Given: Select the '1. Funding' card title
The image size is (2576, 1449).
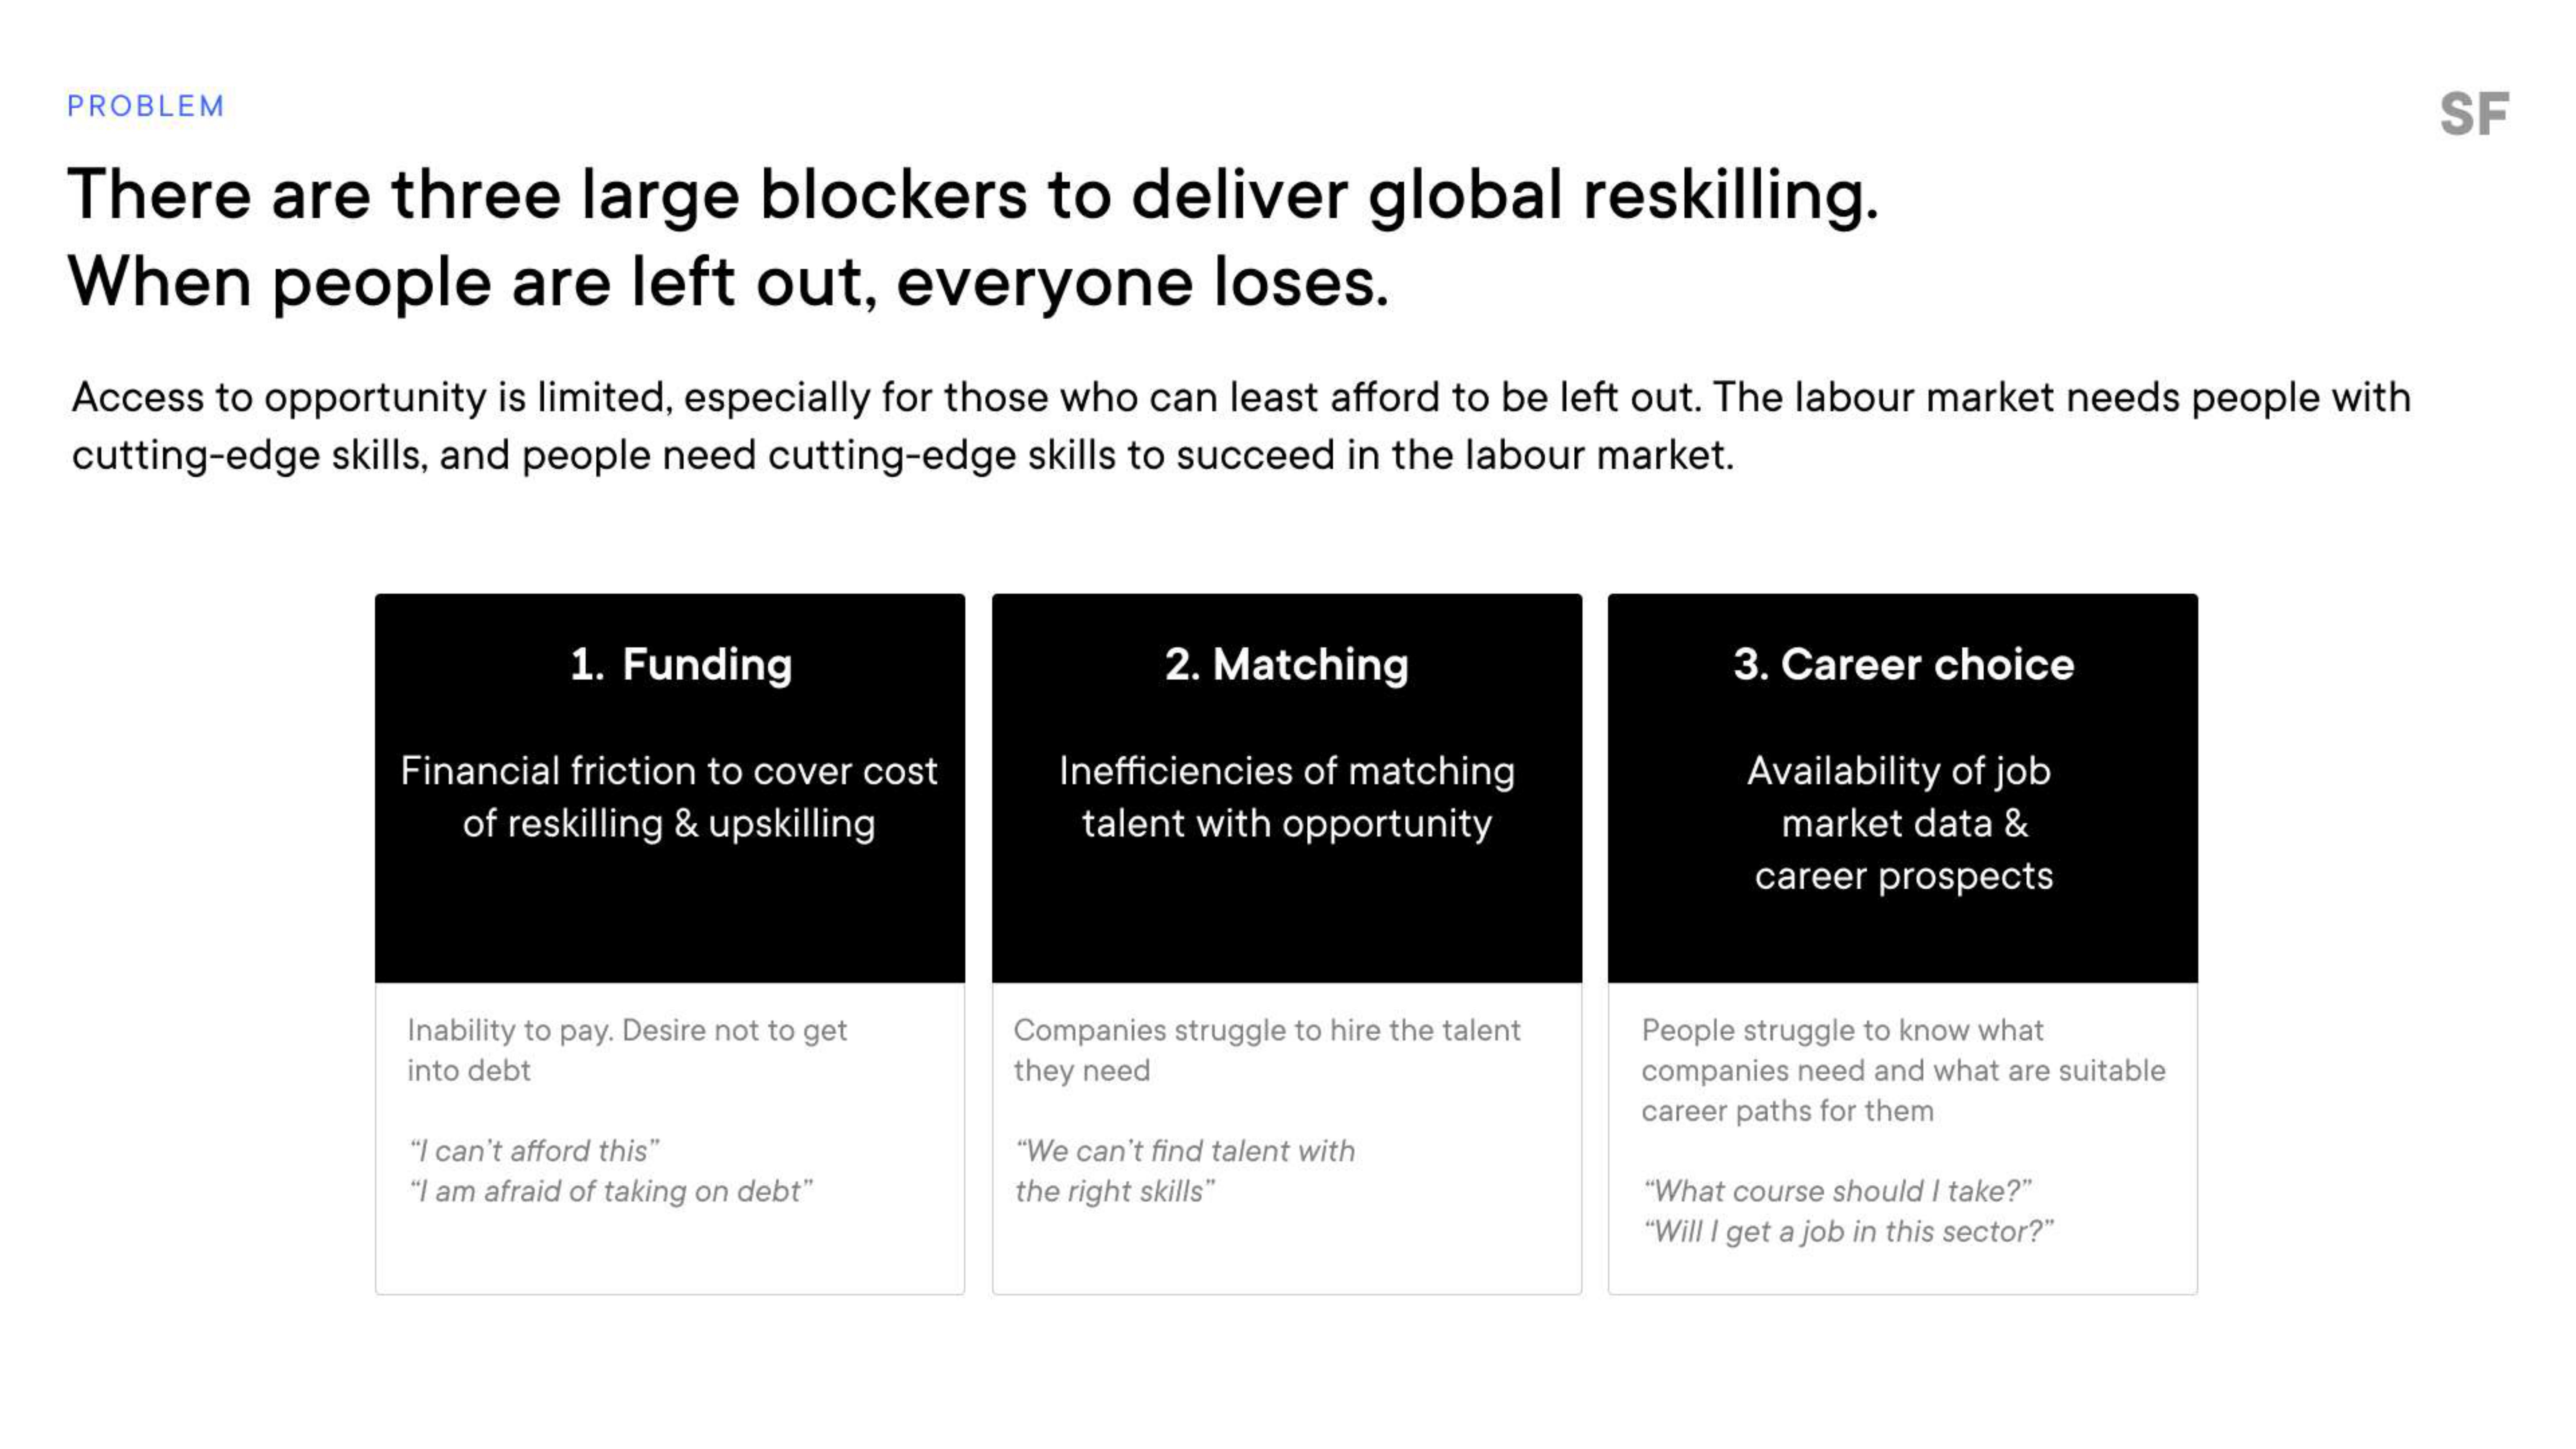Looking at the screenshot, I should 681,664.
